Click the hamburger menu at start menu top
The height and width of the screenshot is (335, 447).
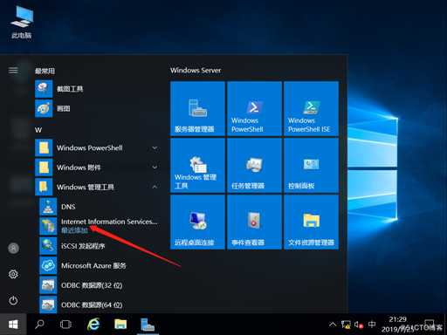click(x=13, y=70)
